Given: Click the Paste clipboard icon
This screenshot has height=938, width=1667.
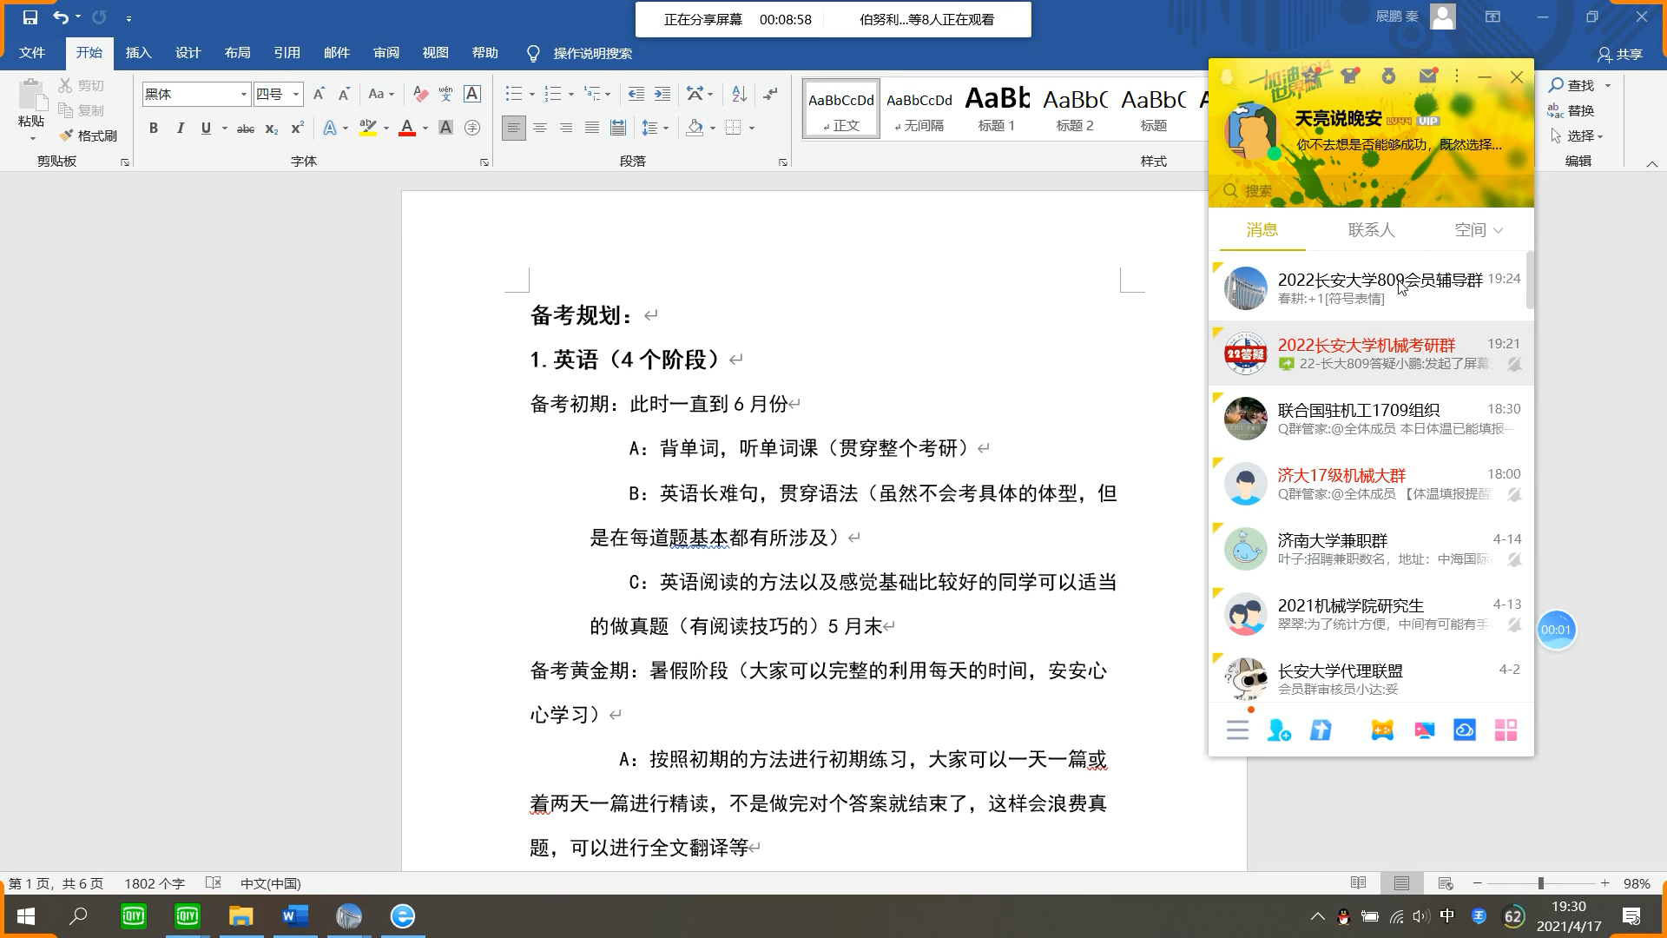Looking at the screenshot, I should coord(31,96).
